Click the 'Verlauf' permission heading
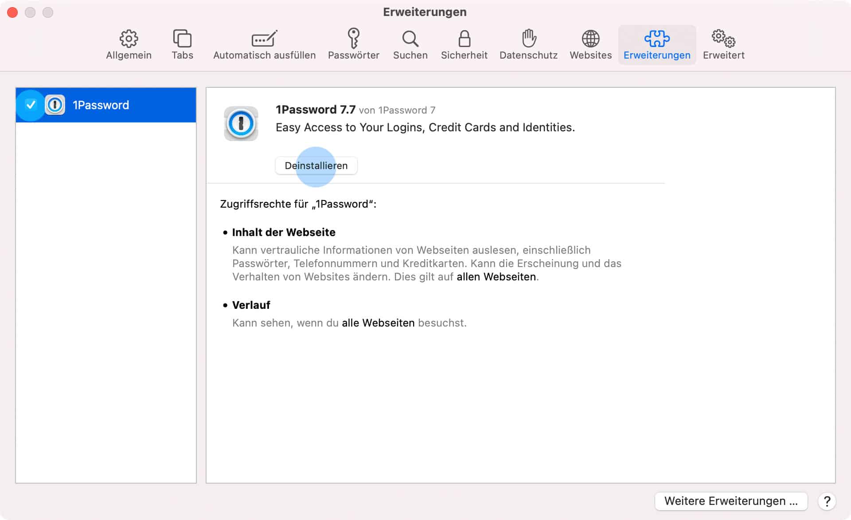This screenshot has width=851, height=520. pos(251,305)
